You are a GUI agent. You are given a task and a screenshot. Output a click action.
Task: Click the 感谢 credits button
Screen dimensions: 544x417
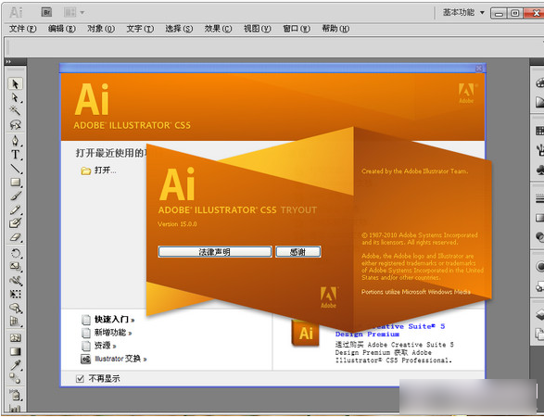point(298,252)
